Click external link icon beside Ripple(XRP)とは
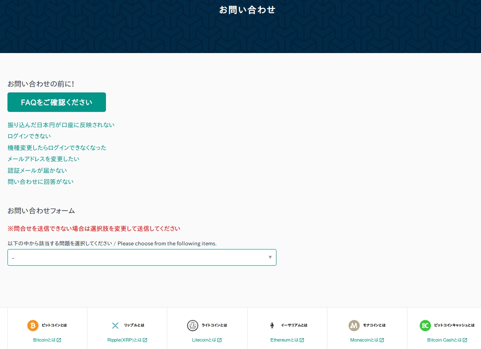Image resolution: width=481 pixels, height=349 pixels. point(145,340)
